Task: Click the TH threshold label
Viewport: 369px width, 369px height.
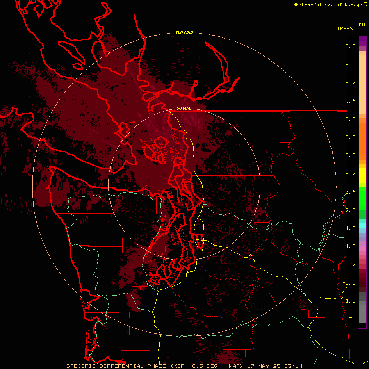Action: [x=352, y=319]
